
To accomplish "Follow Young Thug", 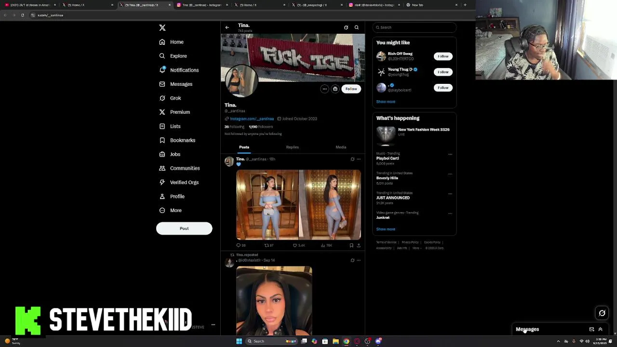I will [443, 72].
